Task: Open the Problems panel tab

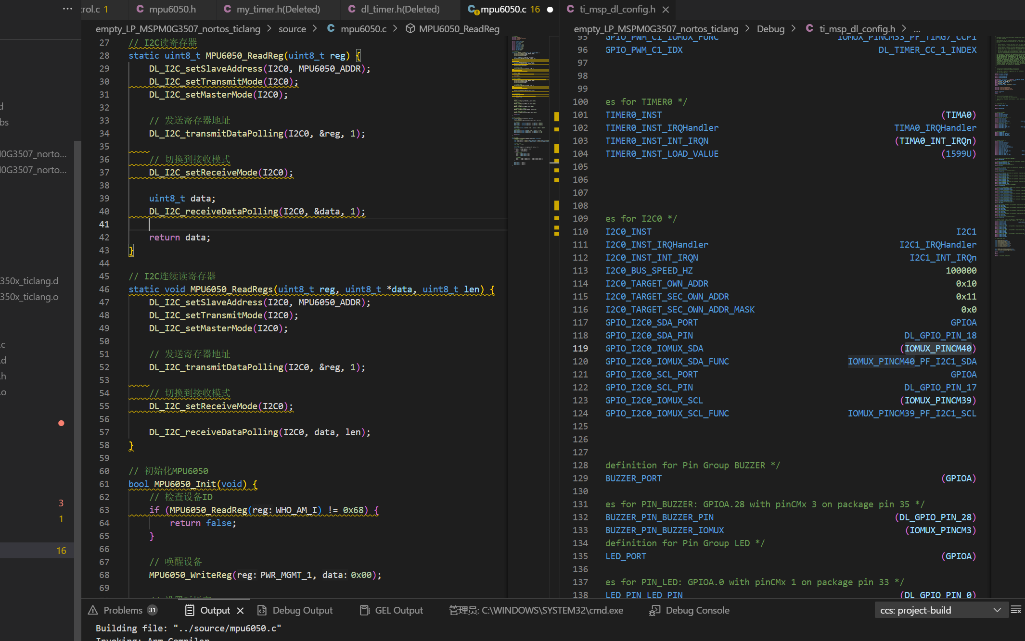Action: pyautogui.click(x=123, y=610)
